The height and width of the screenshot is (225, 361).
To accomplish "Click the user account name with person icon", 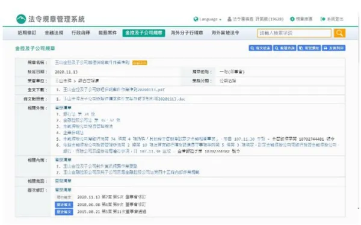I will 255,19.
